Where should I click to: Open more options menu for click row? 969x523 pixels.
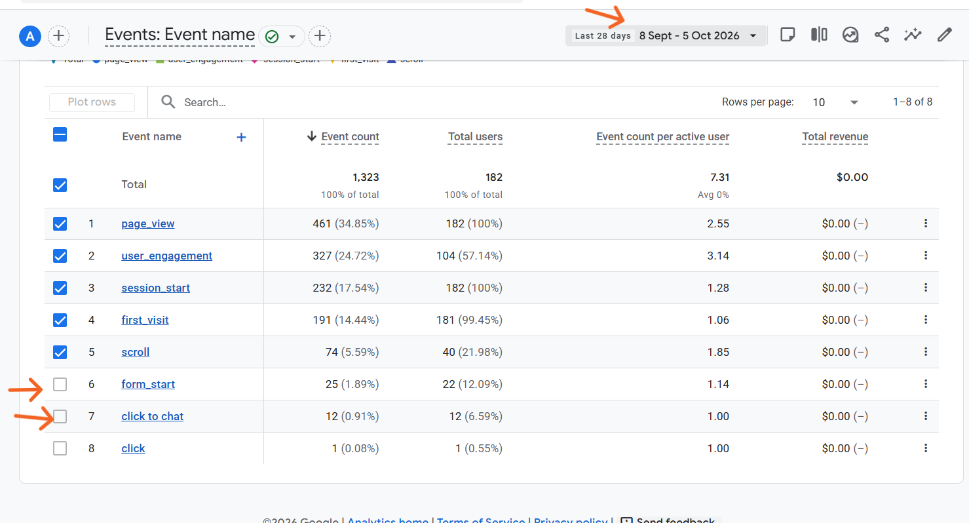click(x=926, y=448)
